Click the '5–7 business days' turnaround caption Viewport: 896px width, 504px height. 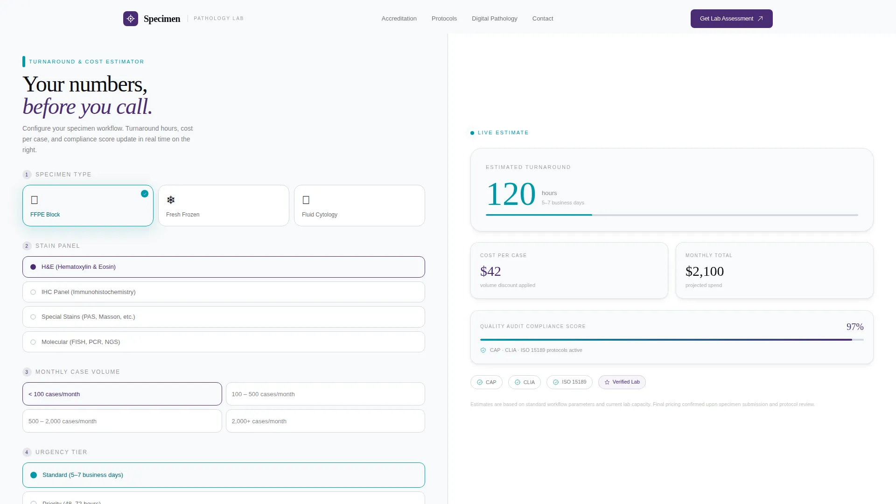[x=563, y=203]
